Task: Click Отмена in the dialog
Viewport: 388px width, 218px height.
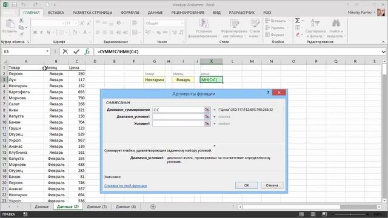Action: [272, 185]
